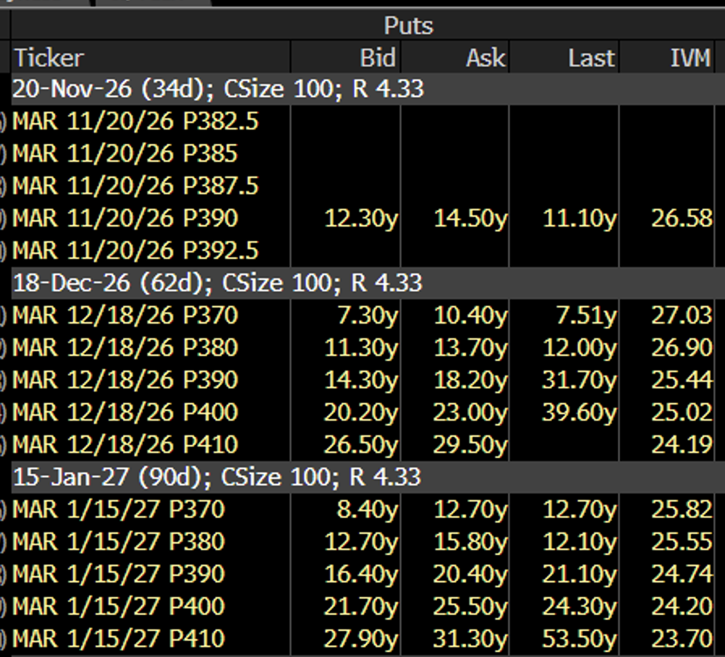Click the 26.58 IVM value for MAR 11/20/26 P390

pyautogui.click(x=682, y=218)
